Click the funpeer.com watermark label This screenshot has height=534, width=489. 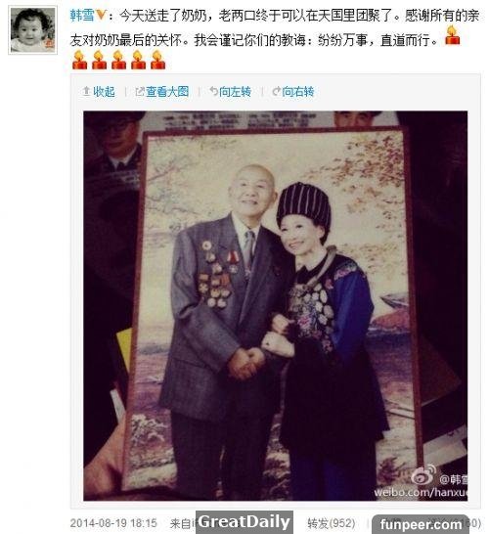coord(421,524)
